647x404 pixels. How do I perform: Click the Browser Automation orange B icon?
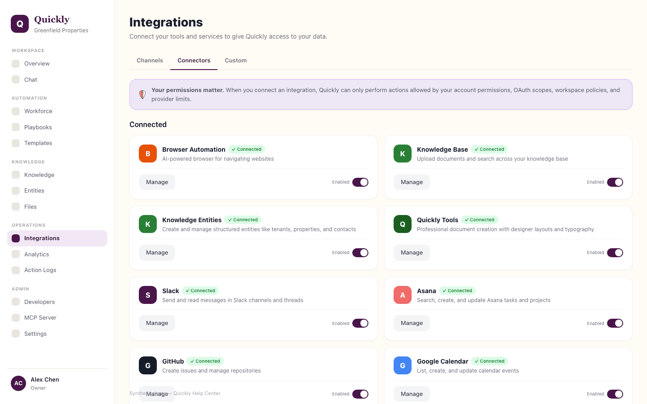point(148,154)
